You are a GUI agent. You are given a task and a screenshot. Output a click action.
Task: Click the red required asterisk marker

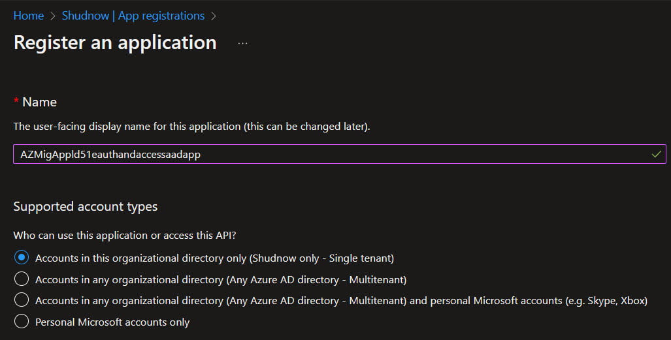(x=16, y=100)
